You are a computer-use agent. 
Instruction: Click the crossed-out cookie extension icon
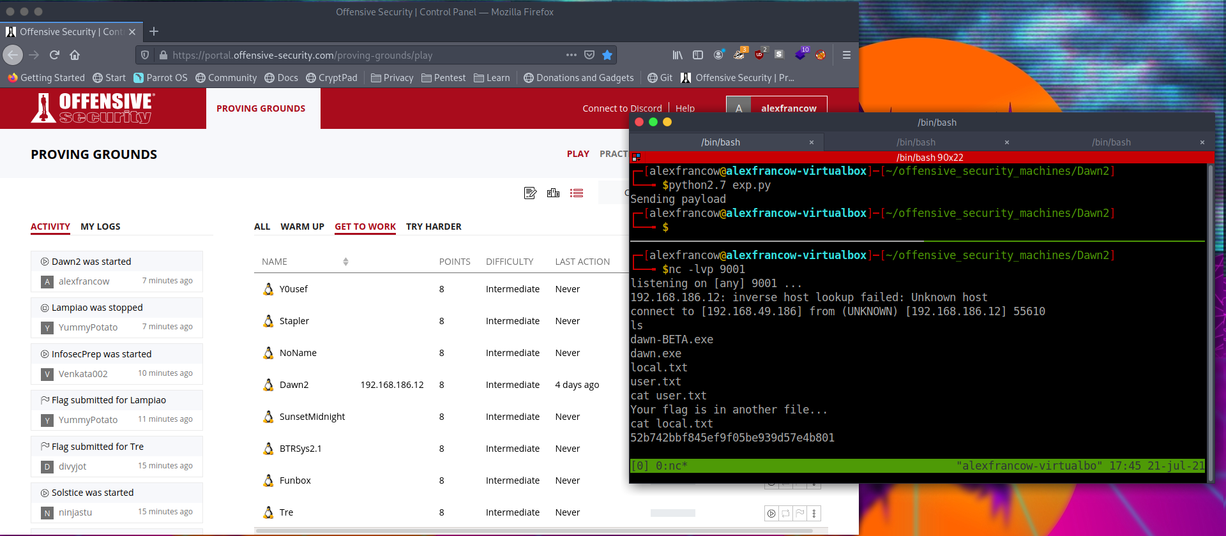[x=821, y=55]
